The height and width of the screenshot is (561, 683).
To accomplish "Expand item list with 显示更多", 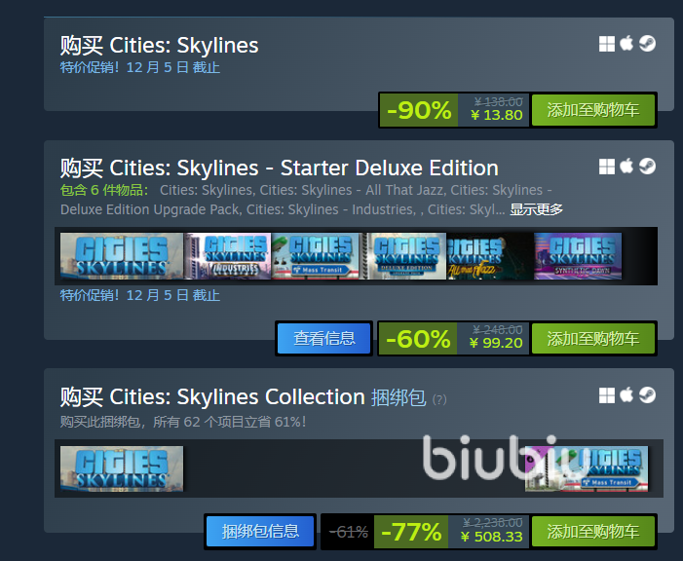I will (x=536, y=209).
